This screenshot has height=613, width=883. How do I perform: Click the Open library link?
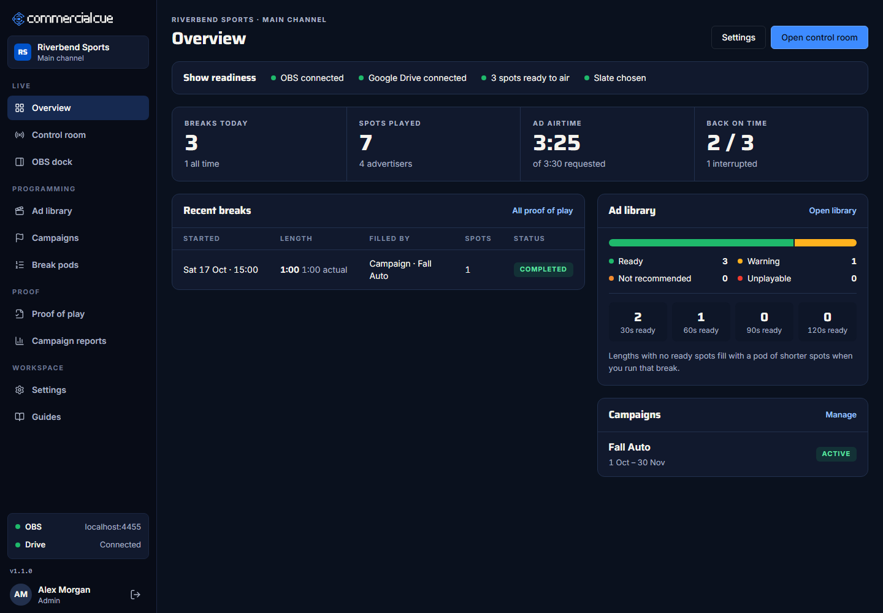pos(833,210)
